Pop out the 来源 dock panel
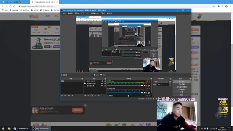Image resolution: width=233 pixels, height=131 pixels. [x=105, y=79]
